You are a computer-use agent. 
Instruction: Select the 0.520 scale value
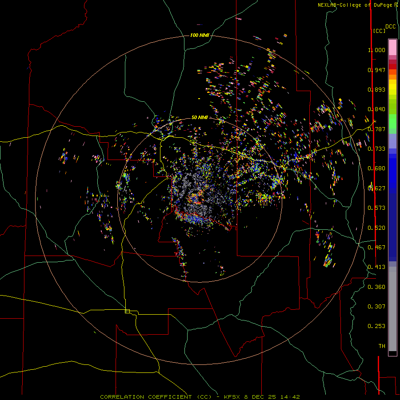(376, 228)
